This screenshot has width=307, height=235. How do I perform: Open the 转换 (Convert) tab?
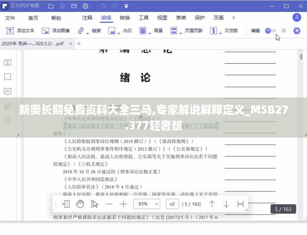point(125,18)
